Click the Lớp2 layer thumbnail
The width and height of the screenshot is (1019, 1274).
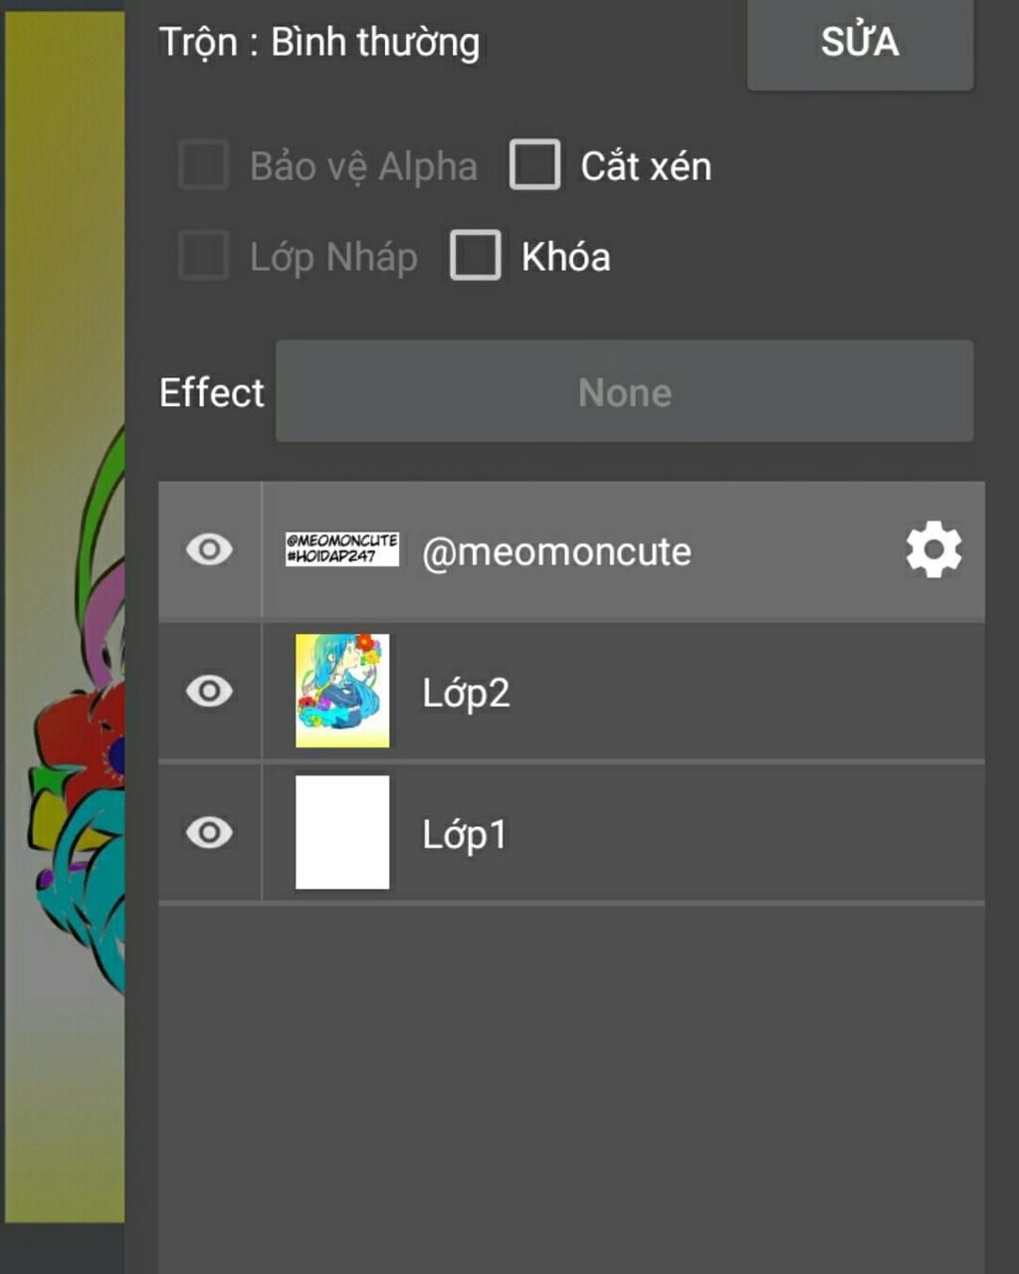pos(342,691)
